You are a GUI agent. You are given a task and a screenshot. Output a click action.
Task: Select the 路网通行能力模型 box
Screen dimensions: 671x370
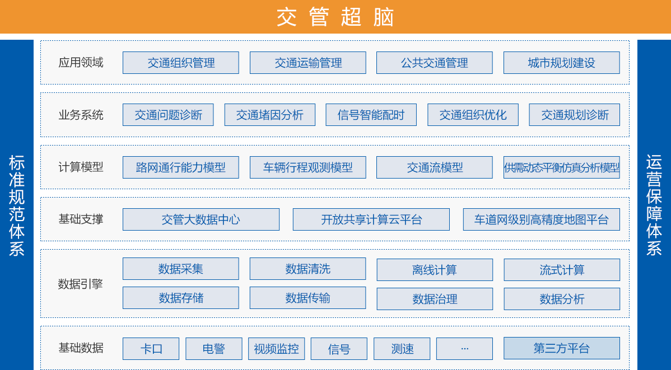180,167
